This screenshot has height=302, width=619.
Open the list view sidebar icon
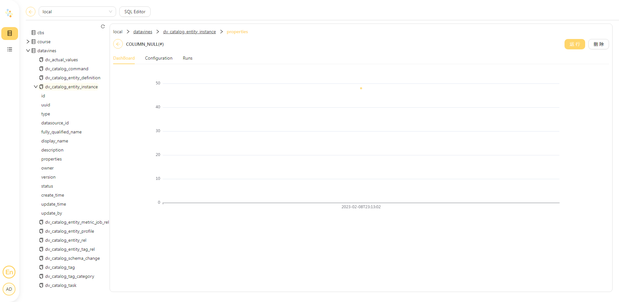(x=10, y=49)
